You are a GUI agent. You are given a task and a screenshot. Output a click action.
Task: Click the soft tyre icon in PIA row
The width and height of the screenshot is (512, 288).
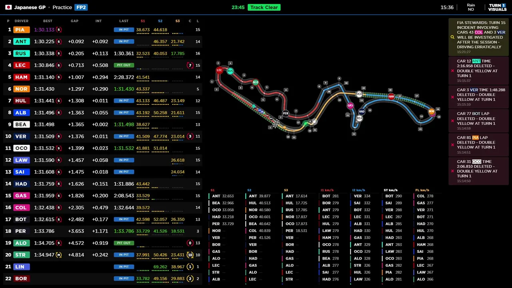(58, 30)
